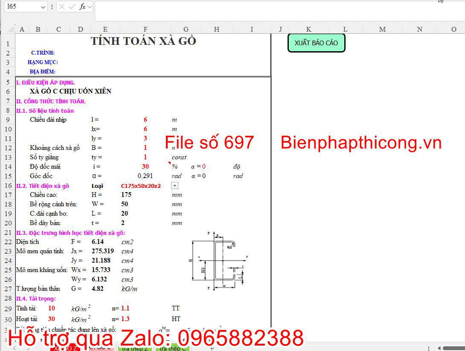Open the formula bar expand chevron

point(89,6)
